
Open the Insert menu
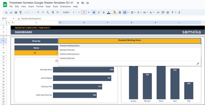(x=31, y=6)
